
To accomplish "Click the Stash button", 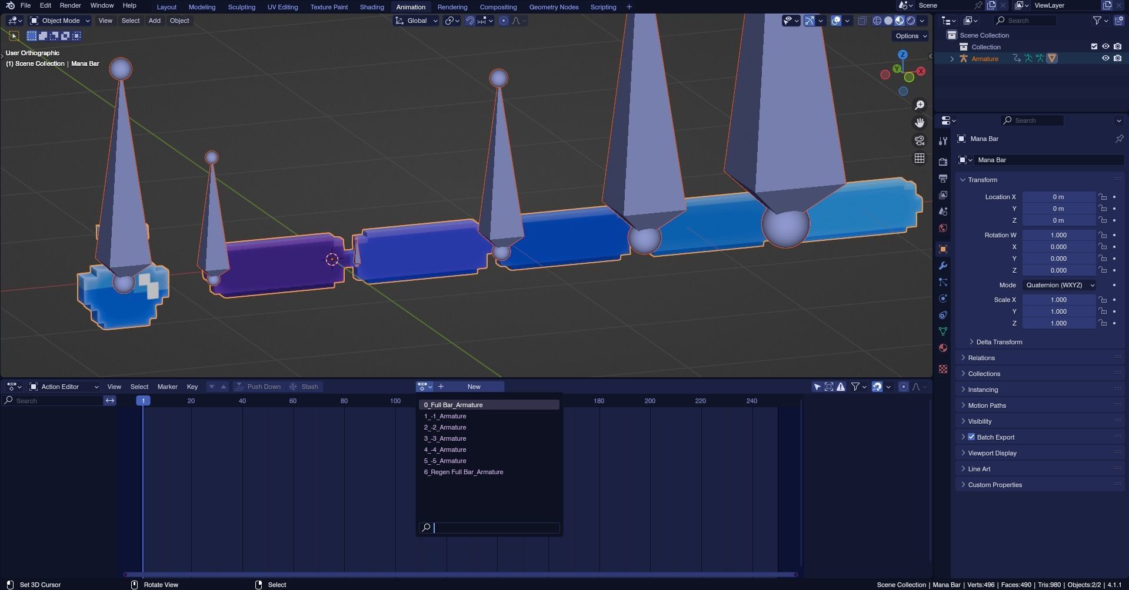I will pyautogui.click(x=305, y=387).
